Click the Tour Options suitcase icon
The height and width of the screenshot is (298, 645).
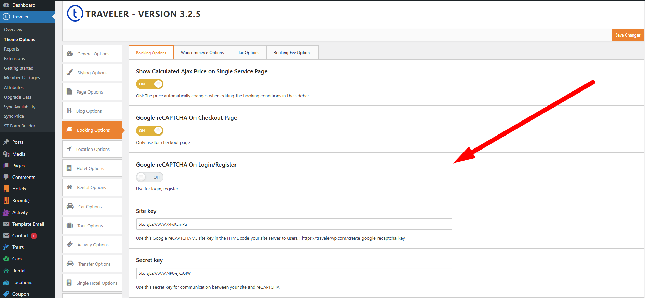click(x=70, y=225)
